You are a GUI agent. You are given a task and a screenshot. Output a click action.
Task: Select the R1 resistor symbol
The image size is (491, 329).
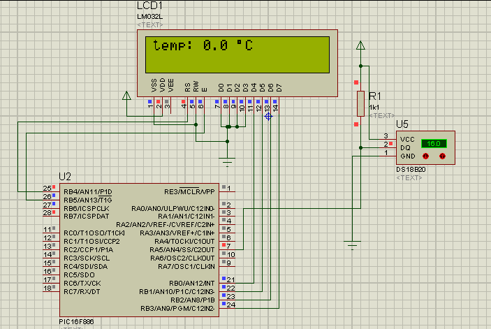click(x=360, y=103)
